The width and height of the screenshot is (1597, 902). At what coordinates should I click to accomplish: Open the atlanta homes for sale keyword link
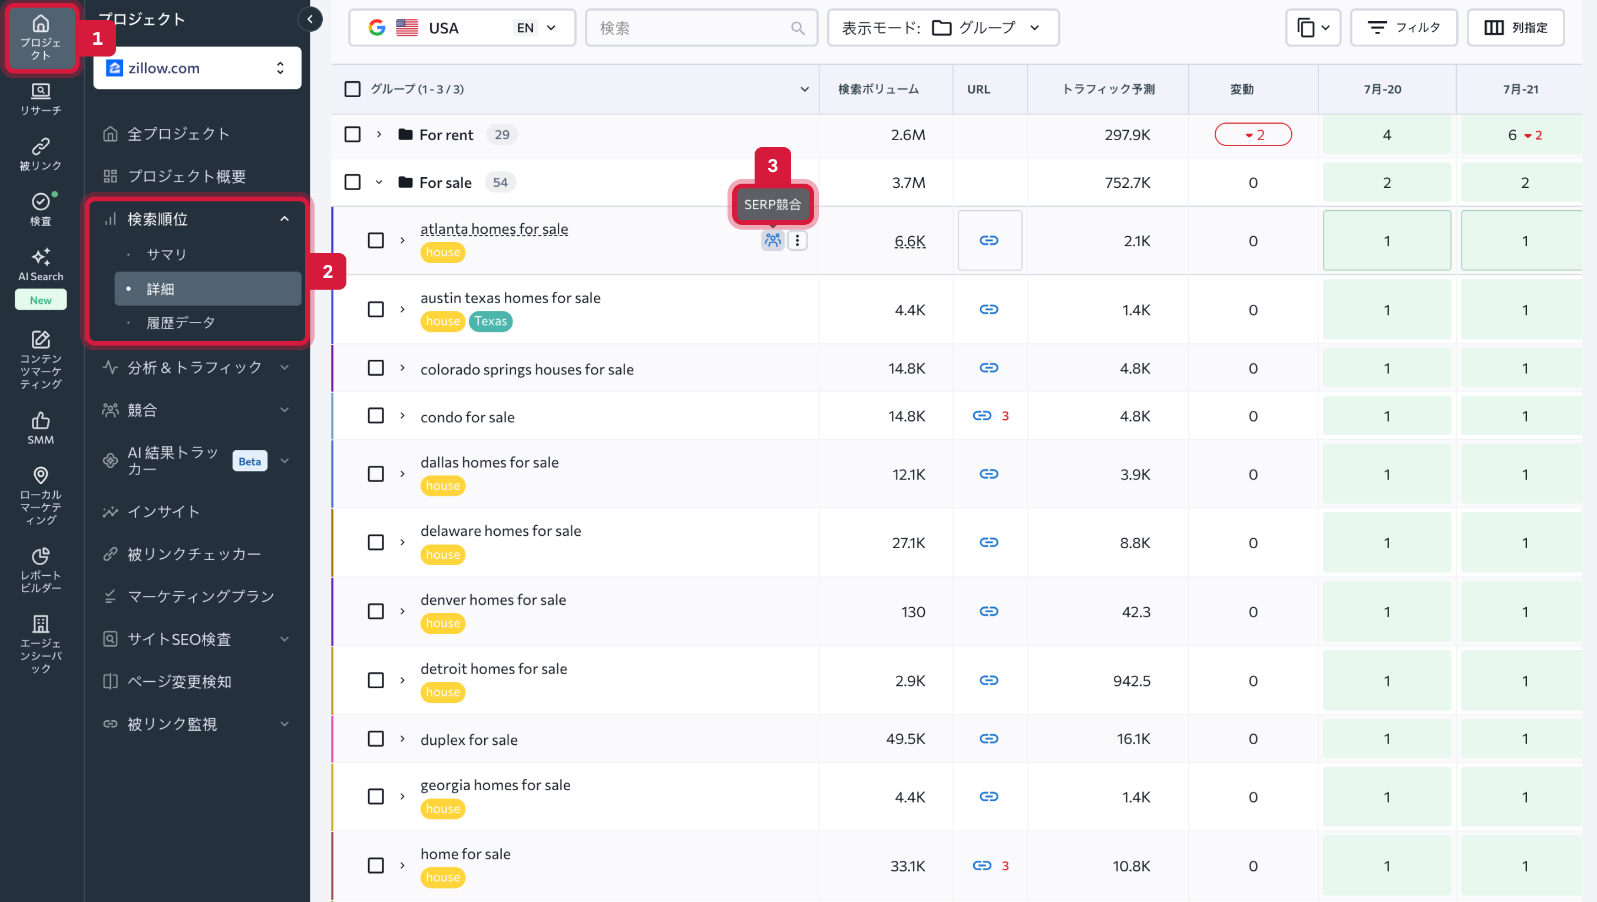[494, 228]
